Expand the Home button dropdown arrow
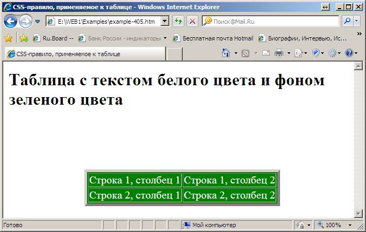 [236, 53]
